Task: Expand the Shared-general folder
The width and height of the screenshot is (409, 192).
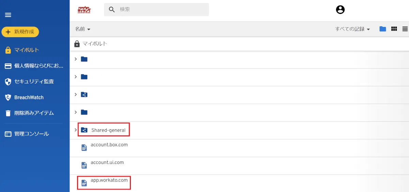Action: point(76,130)
